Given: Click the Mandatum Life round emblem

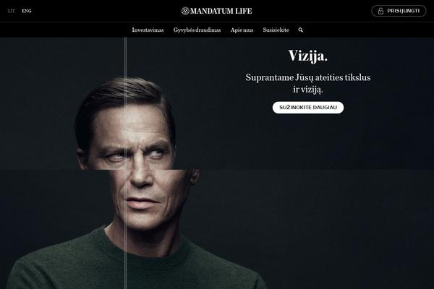Looking at the screenshot, I should point(185,11).
